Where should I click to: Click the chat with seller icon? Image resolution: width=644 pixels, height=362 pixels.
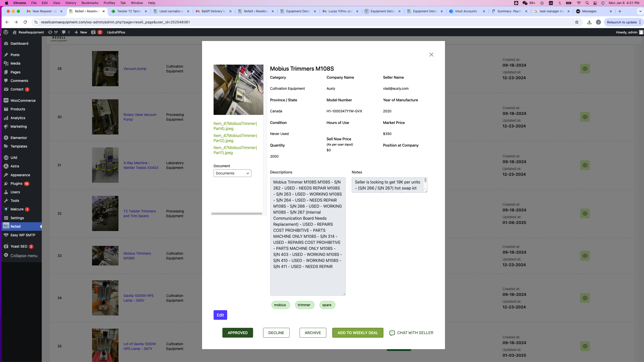coord(392,333)
